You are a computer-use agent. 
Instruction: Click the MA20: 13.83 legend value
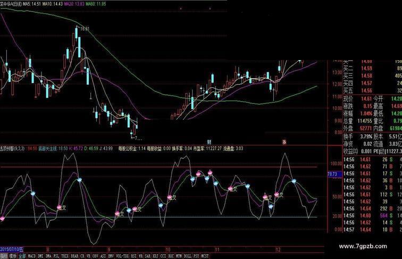[74, 4]
